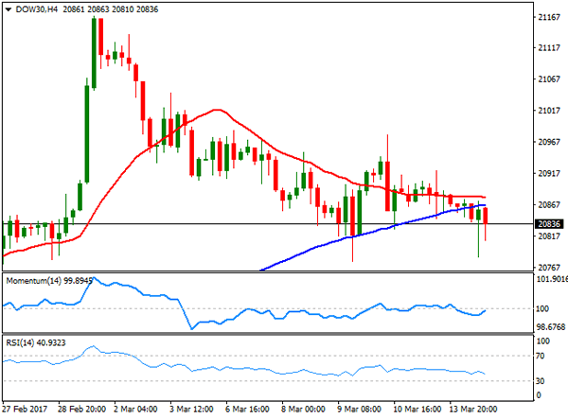Click the 9 Mar 08:00 time label
This screenshot has width=568, height=419.
point(359,410)
